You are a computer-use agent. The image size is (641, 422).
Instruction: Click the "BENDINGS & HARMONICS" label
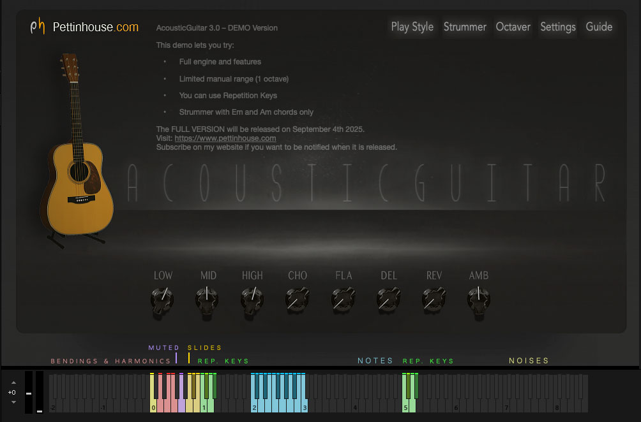110,361
